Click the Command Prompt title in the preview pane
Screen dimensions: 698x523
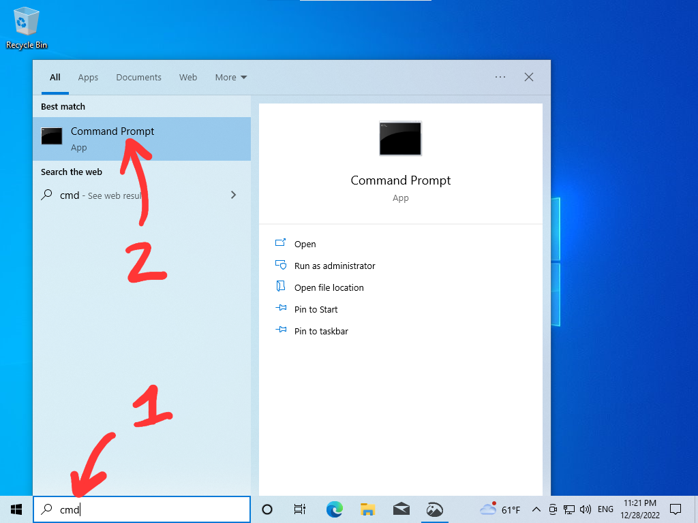click(x=401, y=180)
